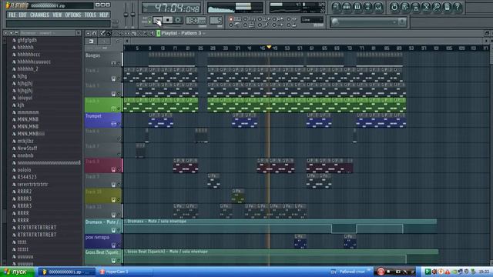The width and height of the screenshot is (493, 277).
Task: Click the second arrow icon in browser header
Action: click(x=12, y=33)
